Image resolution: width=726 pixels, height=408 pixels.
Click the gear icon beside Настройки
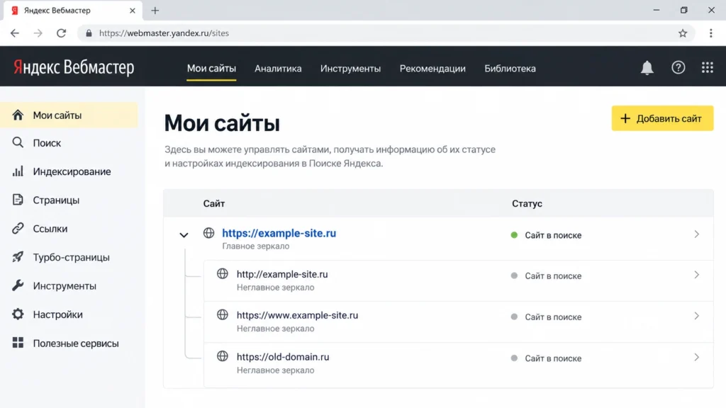(x=18, y=314)
